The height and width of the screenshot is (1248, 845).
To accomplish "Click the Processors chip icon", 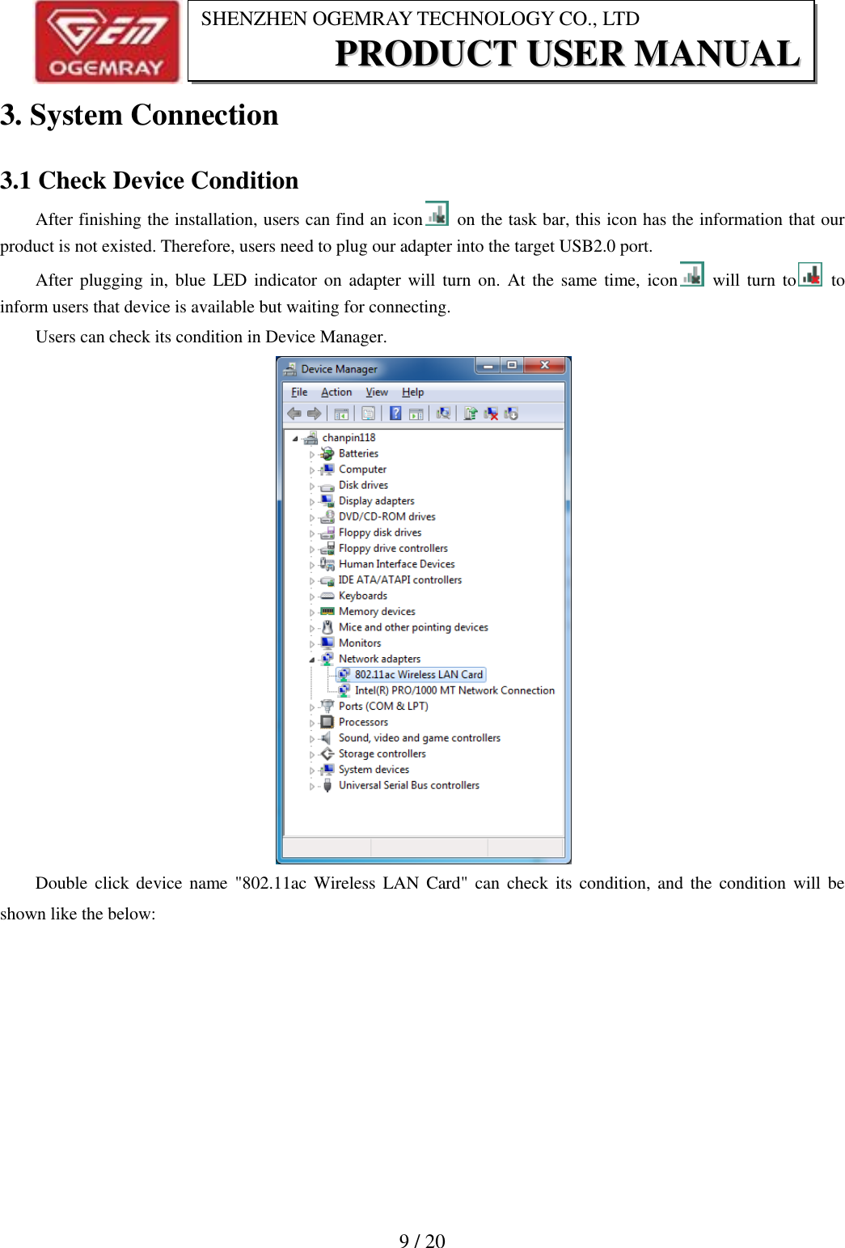I will coord(327,722).
